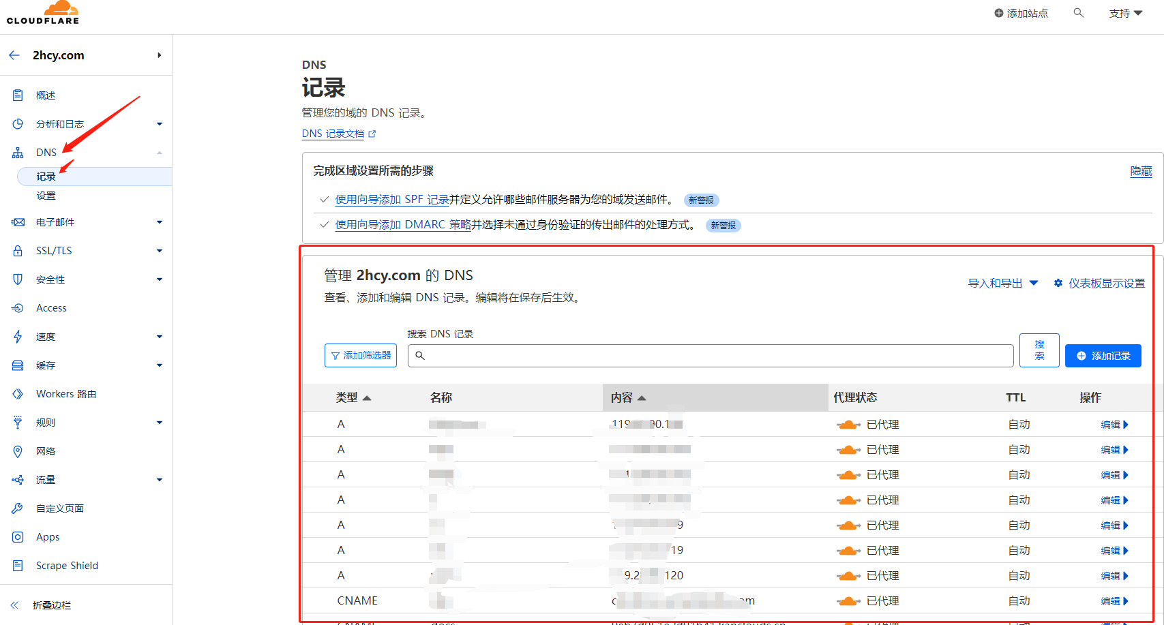Click the 自定义页面 wrench icon
1164x625 pixels.
(18, 508)
